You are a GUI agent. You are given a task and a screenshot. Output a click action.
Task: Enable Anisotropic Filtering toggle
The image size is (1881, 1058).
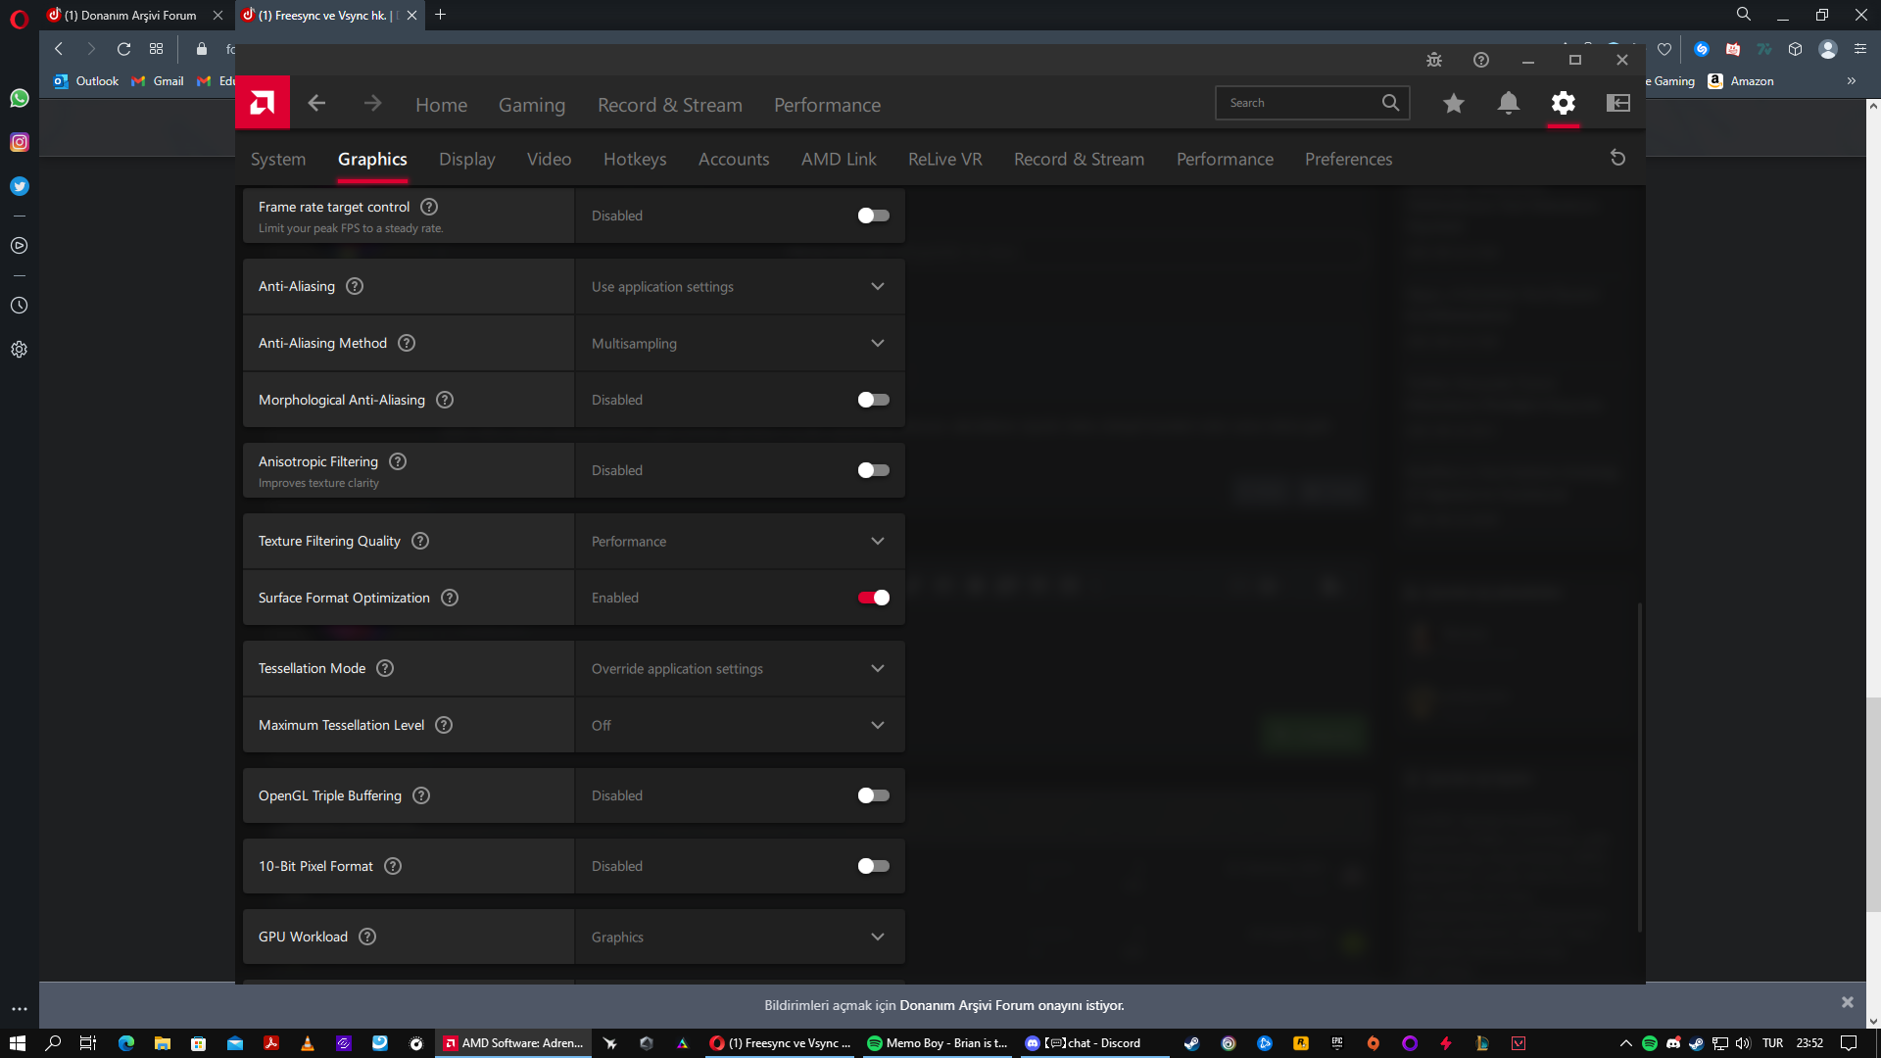point(873,470)
